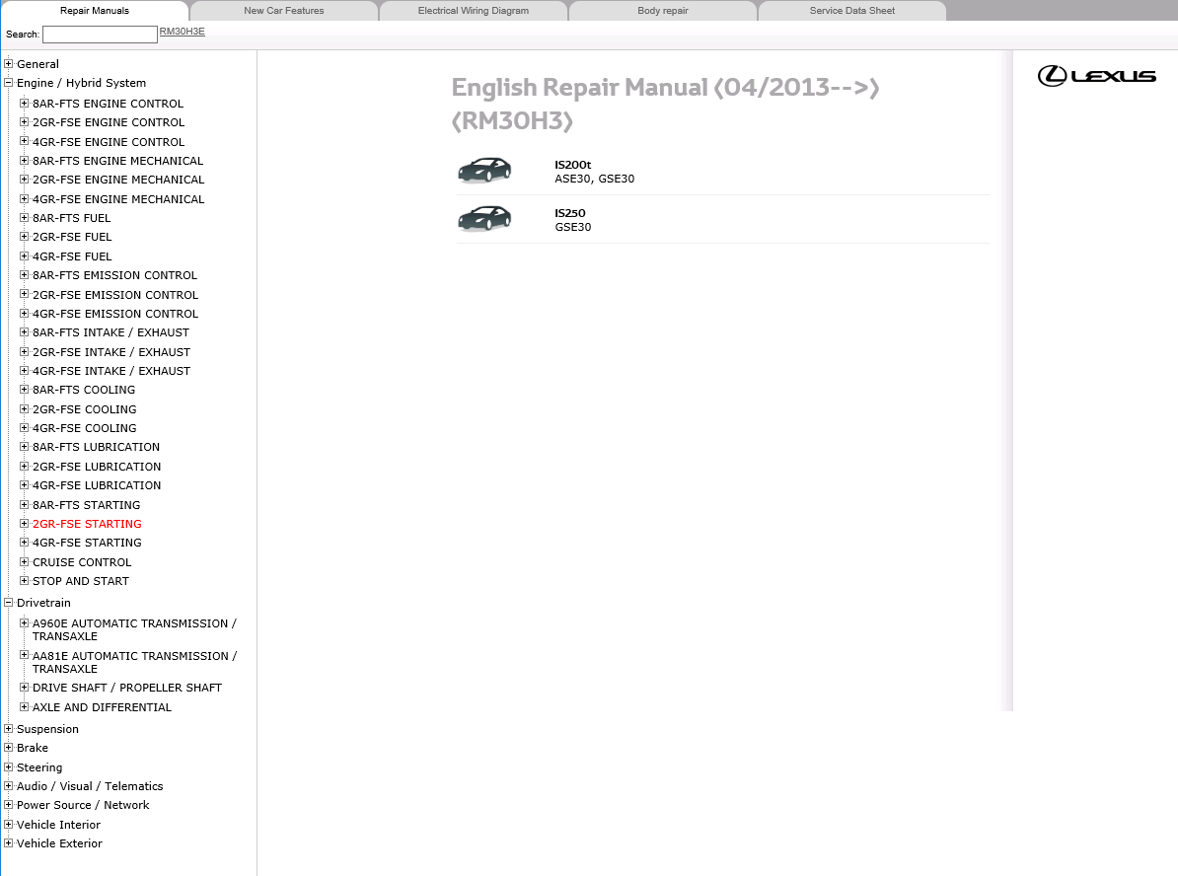Click inside the Search input field
This screenshot has width=1178, height=876.
point(99,34)
